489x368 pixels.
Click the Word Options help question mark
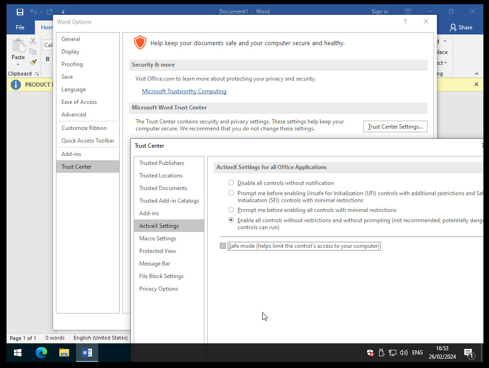point(405,21)
